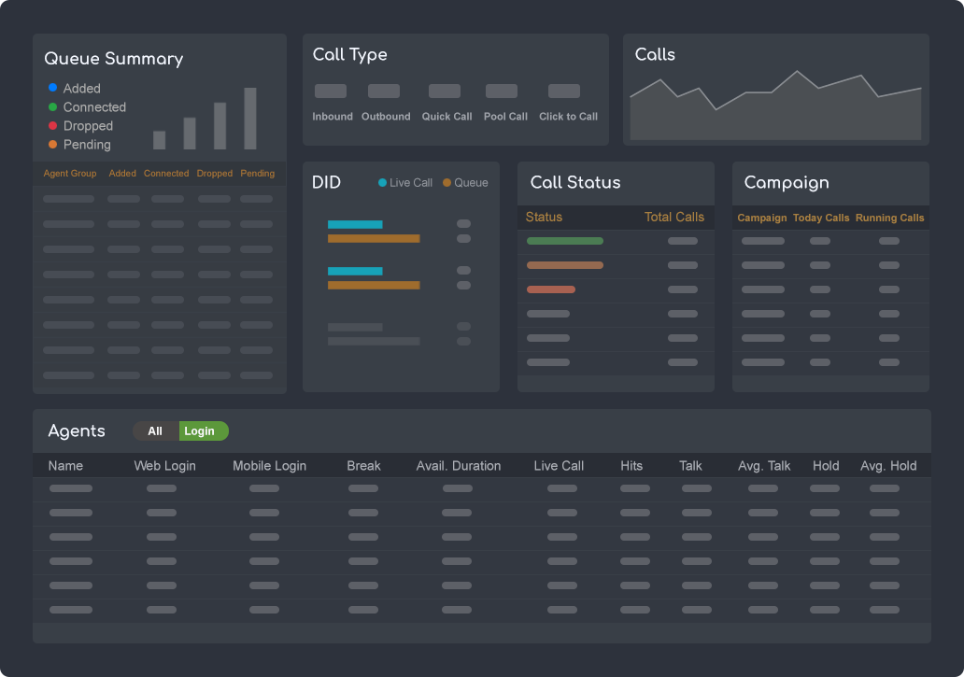Select the Pool Call type indicator
This screenshot has width=964, height=677.
(502, 92)
